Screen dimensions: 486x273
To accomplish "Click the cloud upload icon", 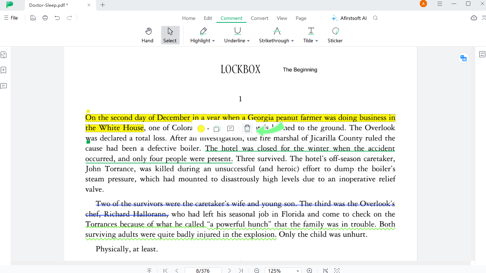I will 474,18.
